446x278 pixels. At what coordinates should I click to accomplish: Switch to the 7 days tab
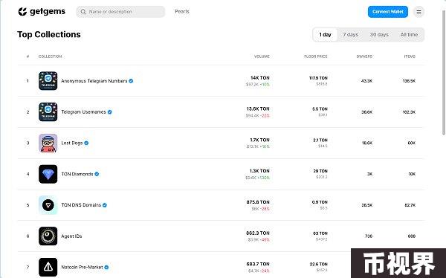pos(350,35)
